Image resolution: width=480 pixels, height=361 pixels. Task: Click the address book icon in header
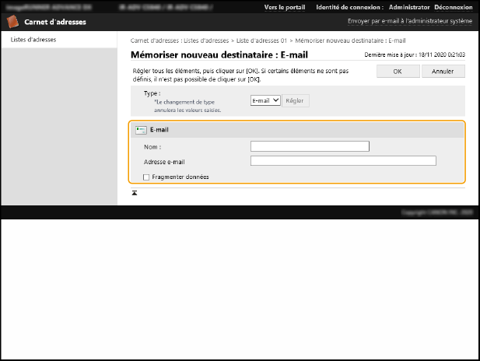point(12,23)
